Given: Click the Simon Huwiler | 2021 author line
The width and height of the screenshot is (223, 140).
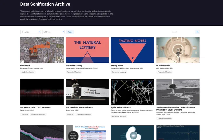Looking at the screenshot, I should pyautogui.click(x=72, y=110).
